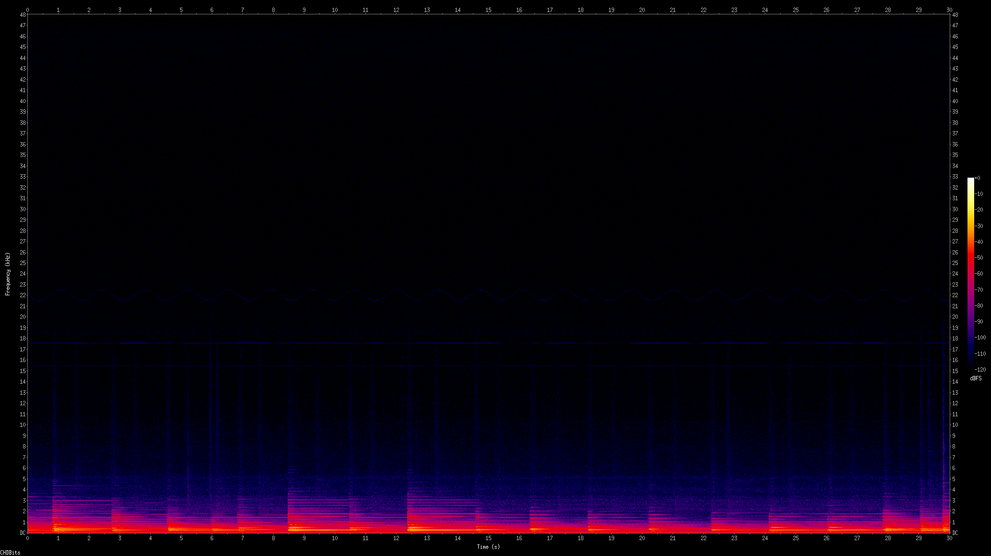The width and height of the screenshot is (991, 556).
Task: Click the Frequency (kHz) axis title
Action: tap(8, 274)
